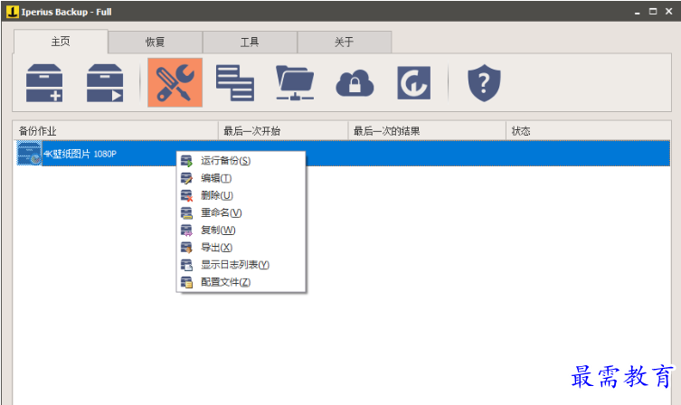Click the network folder toolbar icon

point(295,83)
